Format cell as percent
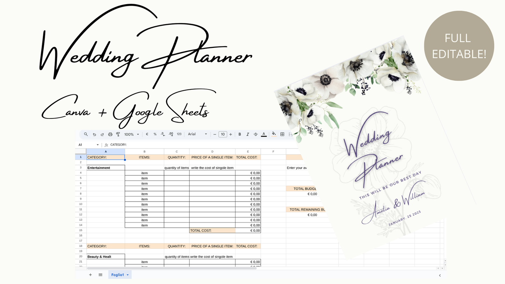The width and height of the screenshot is (505, 284). (x=155, y=134)
